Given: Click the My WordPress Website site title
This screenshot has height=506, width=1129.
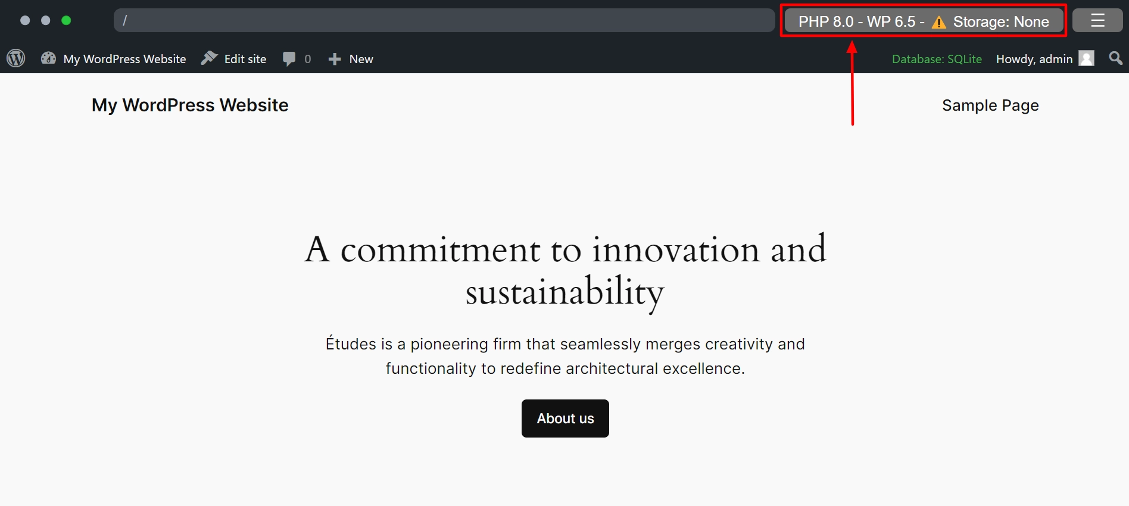Looking at the screenshot, I should (190, 105).
